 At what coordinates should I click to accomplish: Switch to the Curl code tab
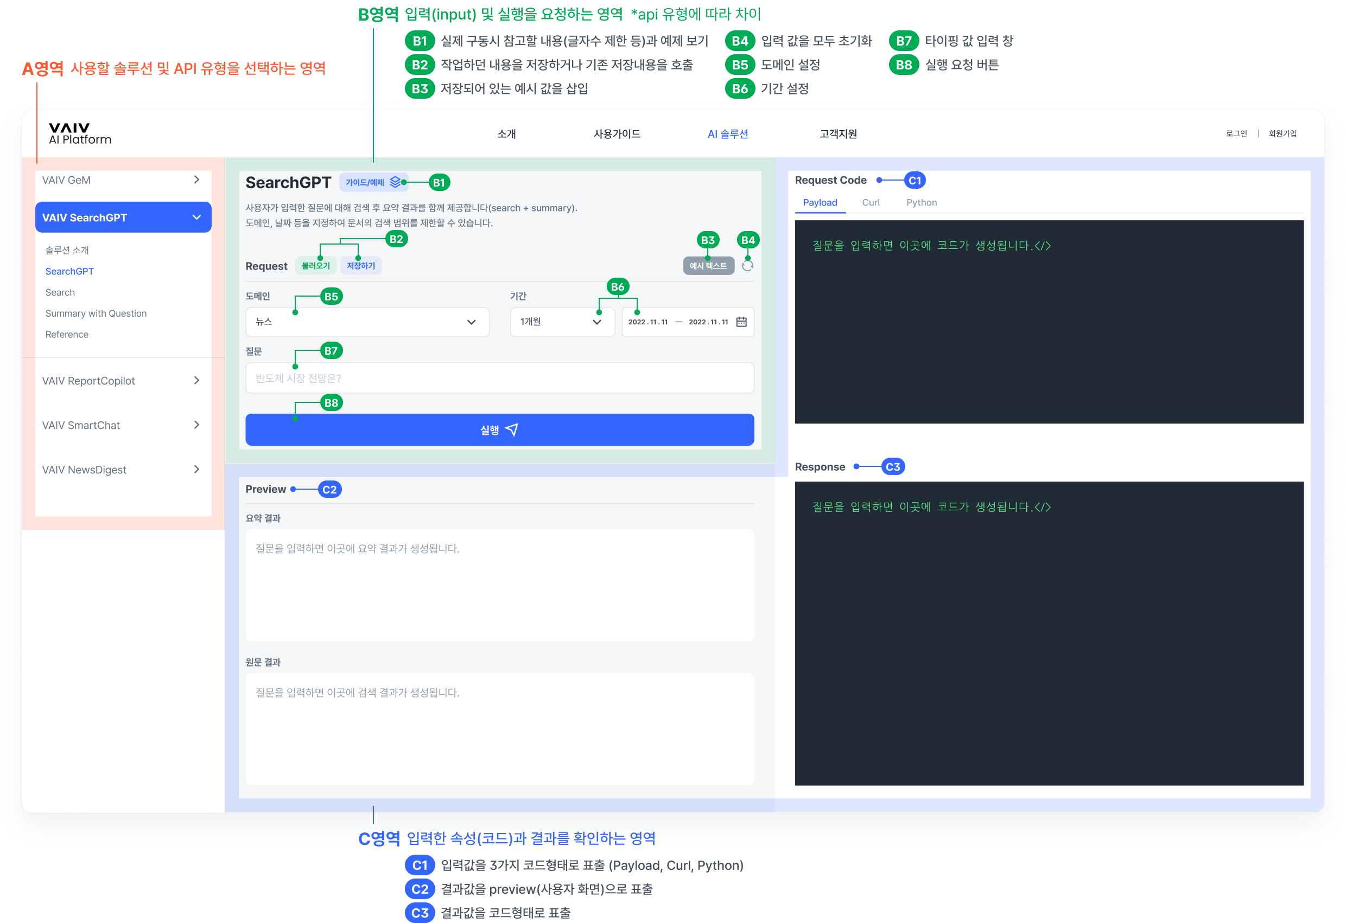point(870,202)
